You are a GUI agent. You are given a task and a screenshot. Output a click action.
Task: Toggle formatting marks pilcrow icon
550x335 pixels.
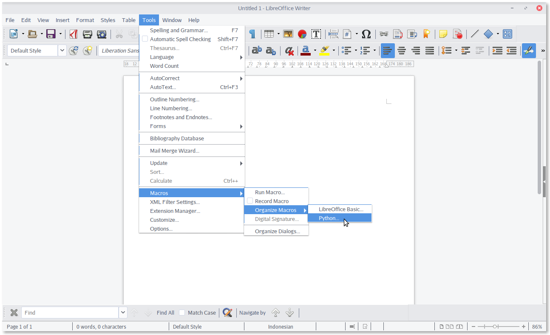(x=252, y=34)
